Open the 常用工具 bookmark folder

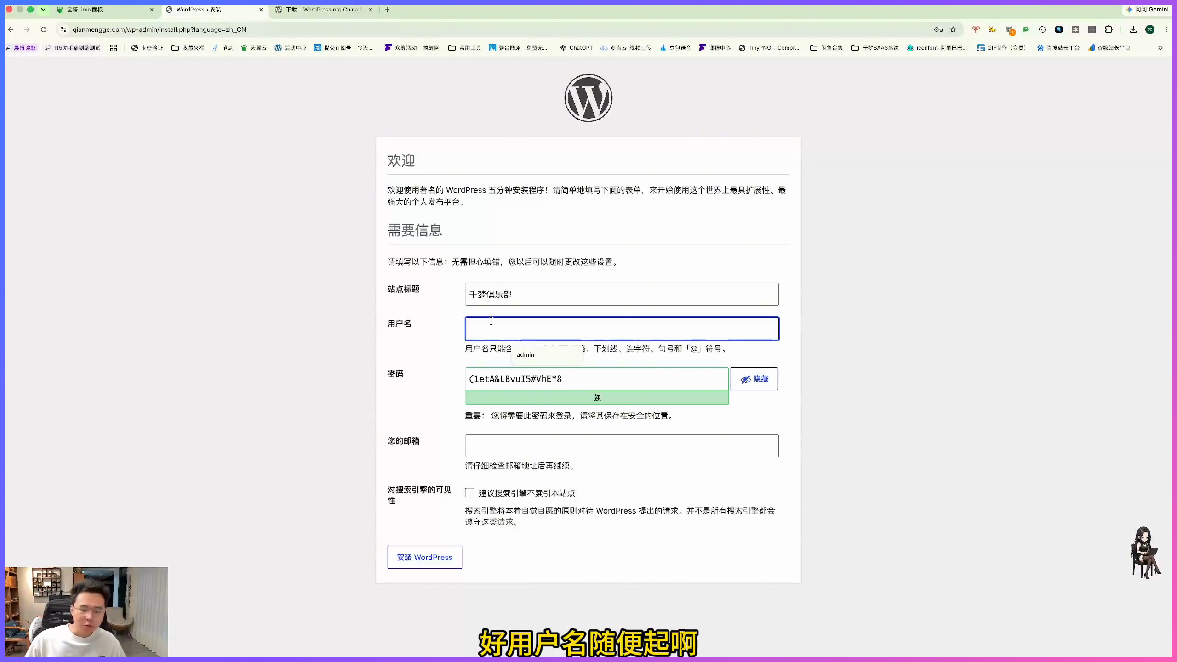[464, 48]
